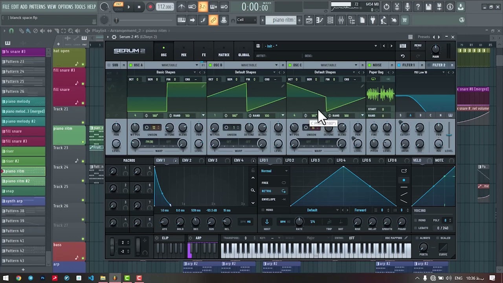Click the noise loop mode icon
503x283 pixels.
point(373,79)
